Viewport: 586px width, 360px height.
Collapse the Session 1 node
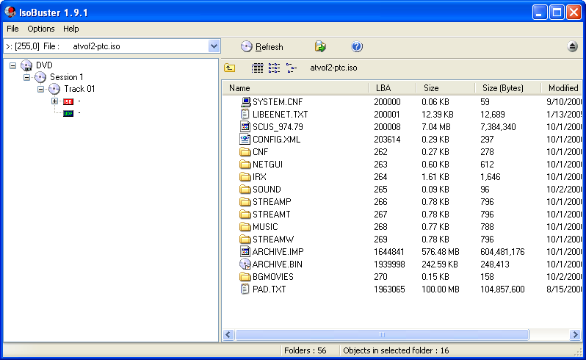[x=26, y=77]
